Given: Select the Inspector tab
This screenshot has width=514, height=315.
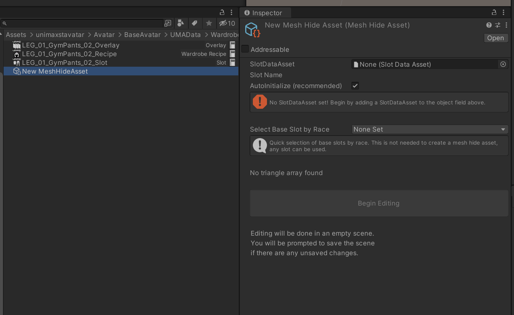Looking at the screenshot, I should tap(263, 13).
